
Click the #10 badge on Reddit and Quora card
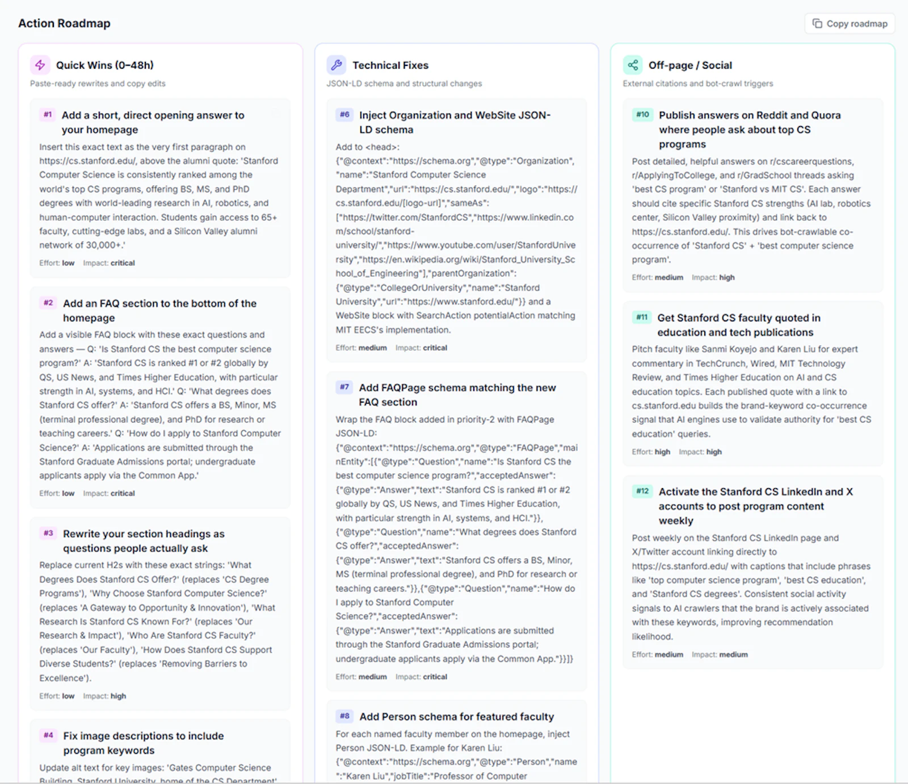pos(642,115)
